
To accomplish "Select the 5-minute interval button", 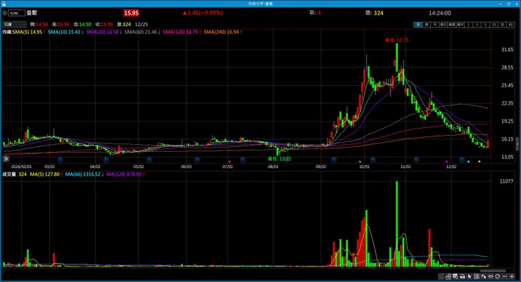I will 486,25.
